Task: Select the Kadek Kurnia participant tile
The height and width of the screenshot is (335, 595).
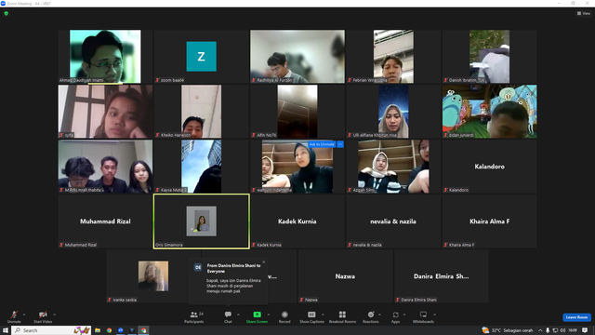Action: (x=297, y=221)
